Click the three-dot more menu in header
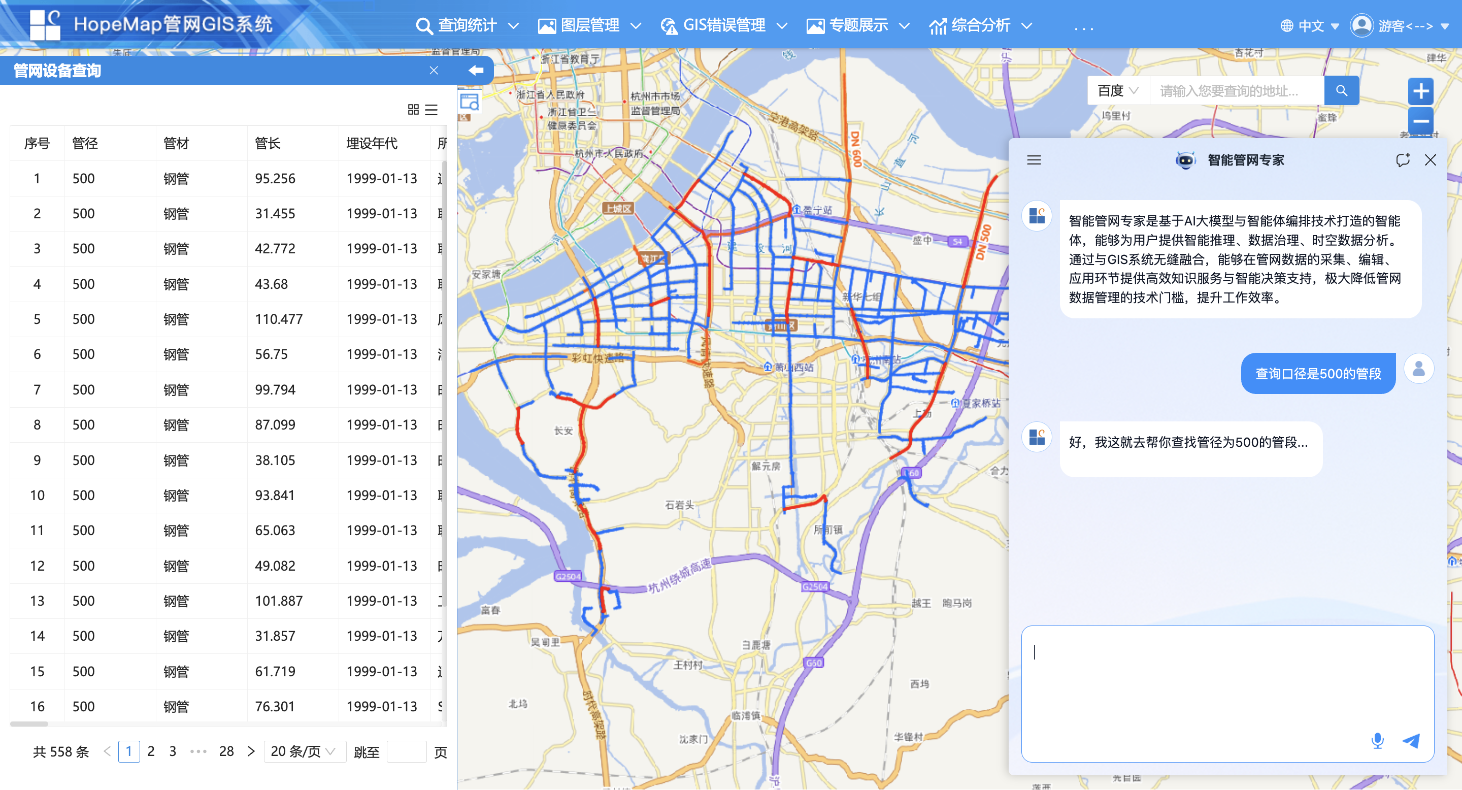Viewport: 1462px width, 790px height. point(1083,27)
